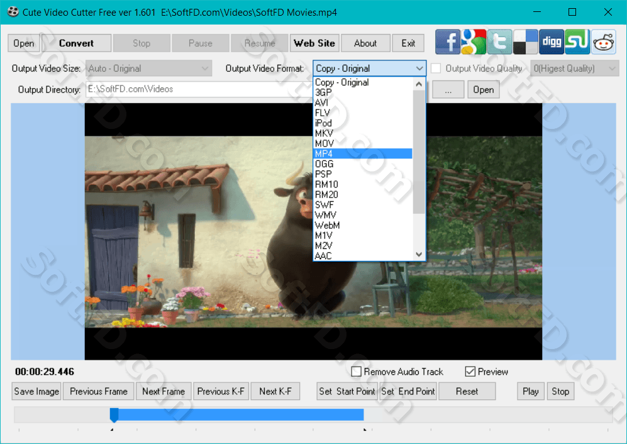627x444 pixels.
Task: Click Save Image button
Action: click(x=36, y=391)
